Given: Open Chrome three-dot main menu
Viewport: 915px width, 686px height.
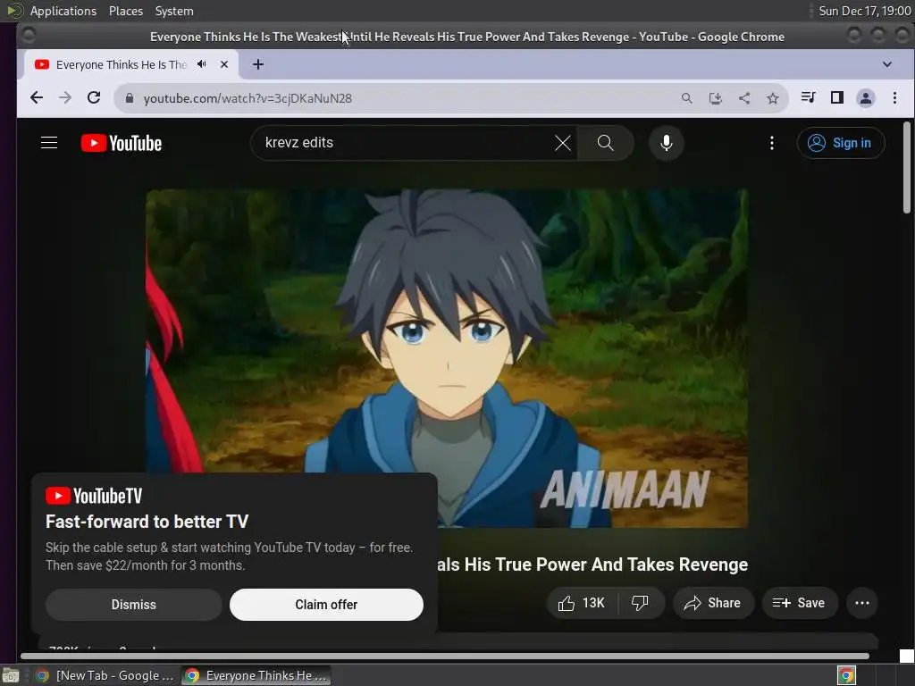Looking at the screenshot, I should [894, 98].
